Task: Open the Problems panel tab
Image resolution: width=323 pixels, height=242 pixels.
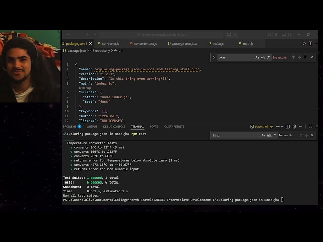Action: tap(72, 127)
